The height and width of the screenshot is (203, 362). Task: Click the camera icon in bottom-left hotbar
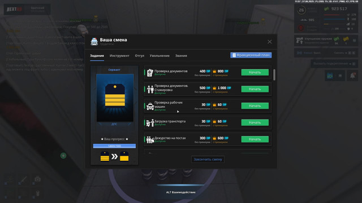37,179
